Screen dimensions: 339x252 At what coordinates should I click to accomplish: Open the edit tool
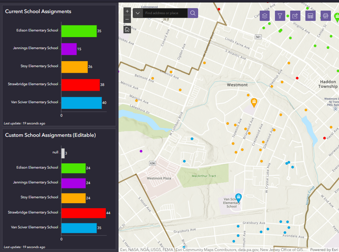coord(295,16)
